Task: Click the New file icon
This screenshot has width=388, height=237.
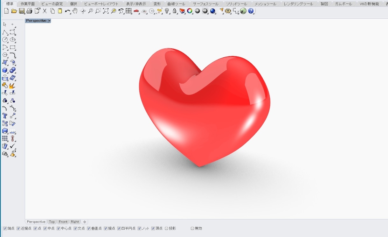Action: (6, 11)
